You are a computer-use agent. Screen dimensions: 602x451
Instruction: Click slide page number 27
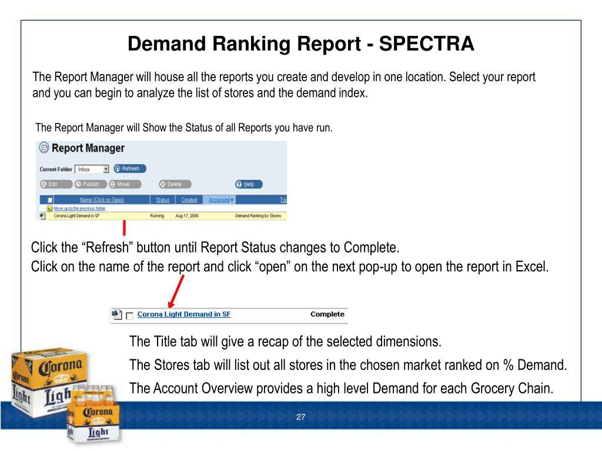[x=300, y=417]
